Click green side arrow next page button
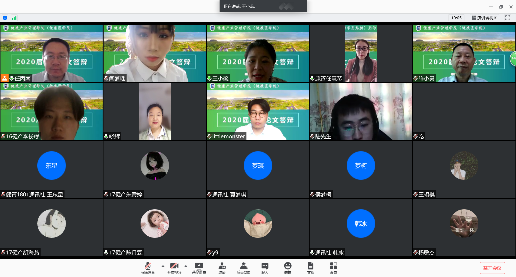Viewport: 516px width, 277px height. [x=513, y=58]
